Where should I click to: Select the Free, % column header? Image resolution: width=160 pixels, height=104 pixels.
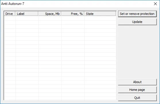(73, 14)
